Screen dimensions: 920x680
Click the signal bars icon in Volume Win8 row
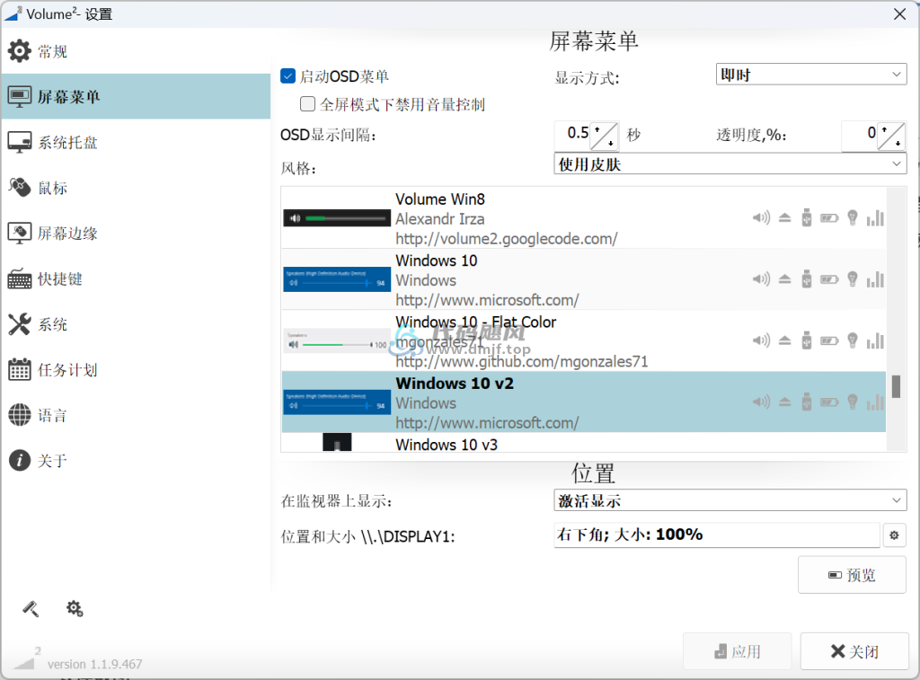(x=875, y=217)
